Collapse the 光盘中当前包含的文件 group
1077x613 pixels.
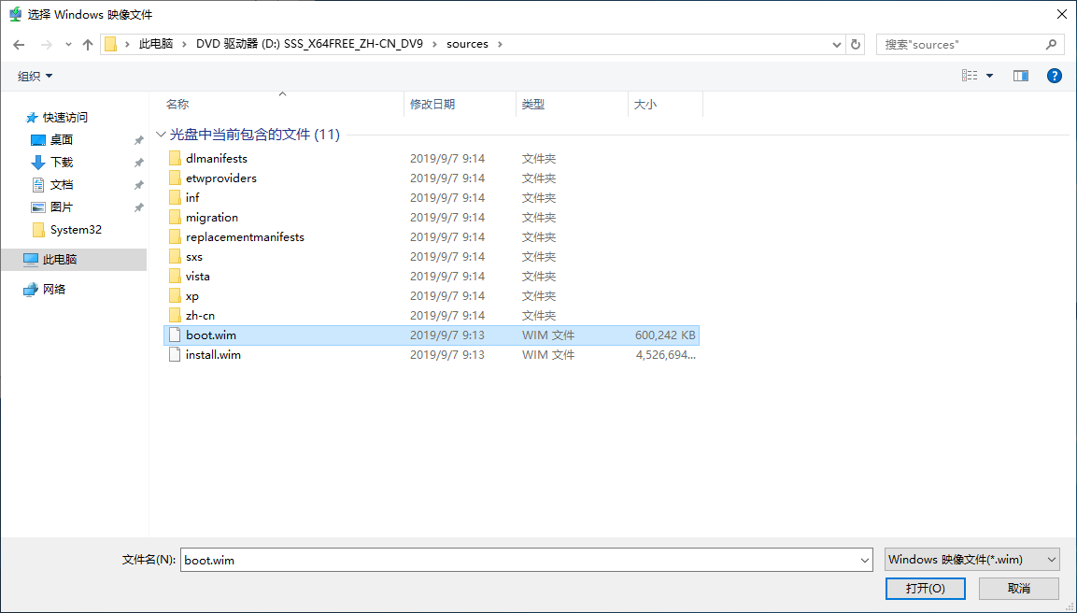pos(161,134)
